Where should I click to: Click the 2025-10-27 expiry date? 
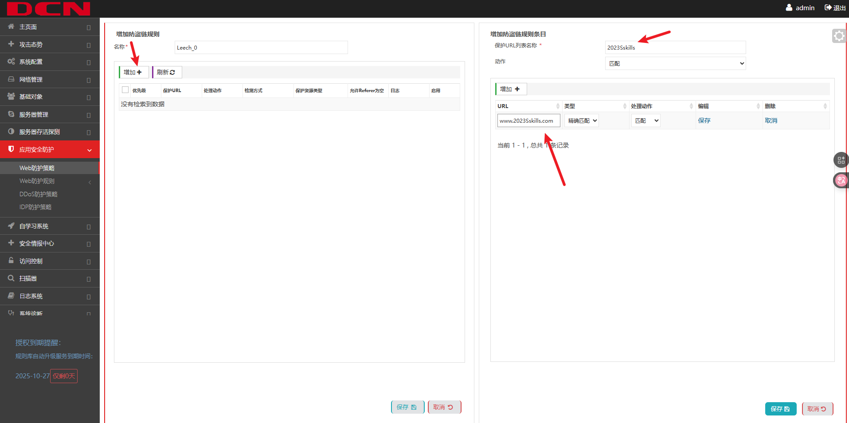click(x=32, y=376)
